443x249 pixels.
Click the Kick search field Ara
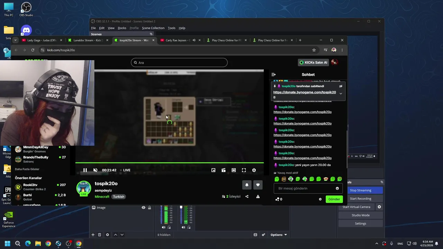(179, 63)
